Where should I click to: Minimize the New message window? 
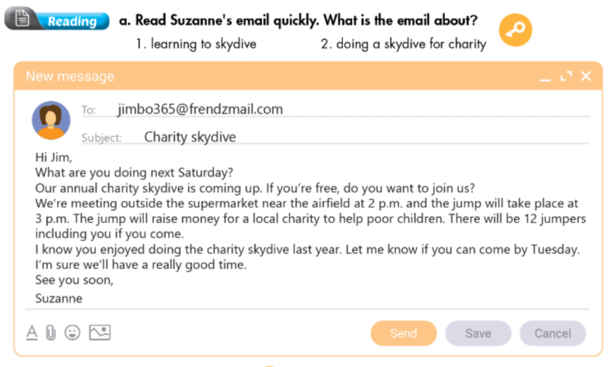point(545,76)
